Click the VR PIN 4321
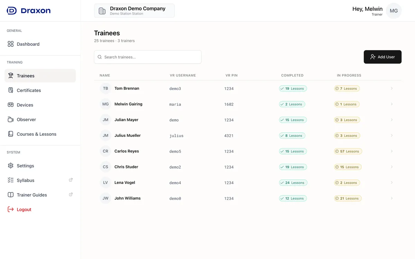The width and height of the screenshot is (415, 259). (x=229, y=136)
